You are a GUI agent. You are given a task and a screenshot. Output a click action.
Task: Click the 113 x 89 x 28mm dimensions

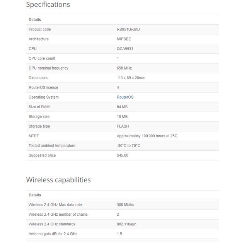coord(131,78)
